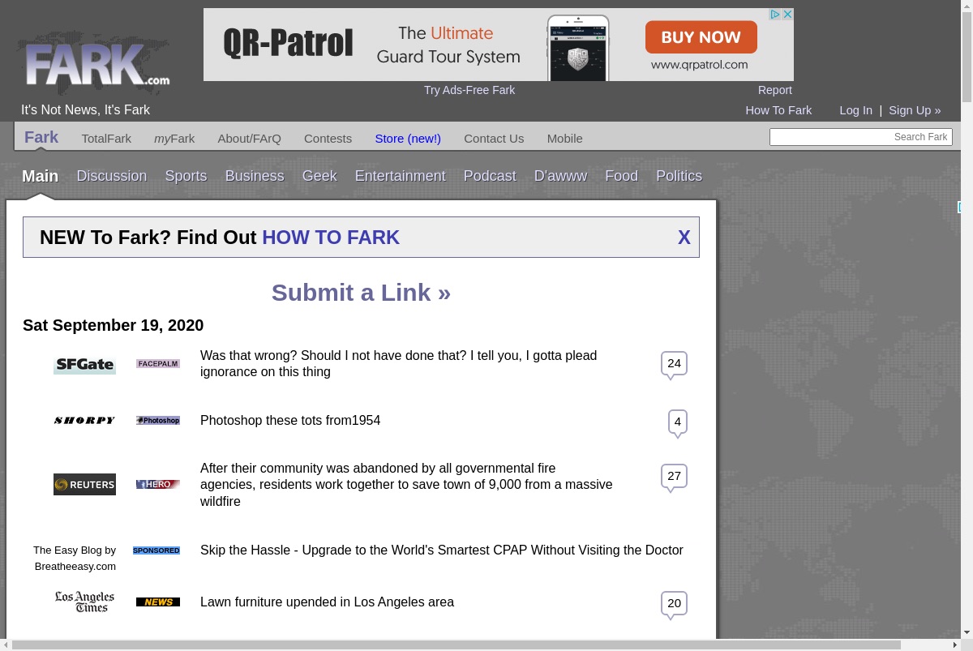Open the Contests menu item

328,139
